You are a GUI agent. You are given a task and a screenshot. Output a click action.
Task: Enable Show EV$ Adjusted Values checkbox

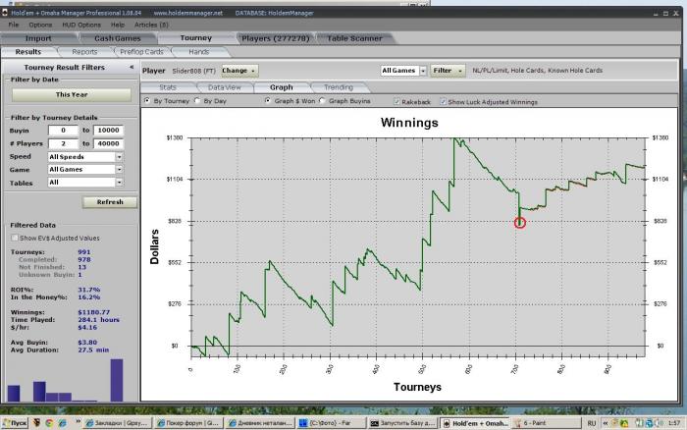point(15,238)
